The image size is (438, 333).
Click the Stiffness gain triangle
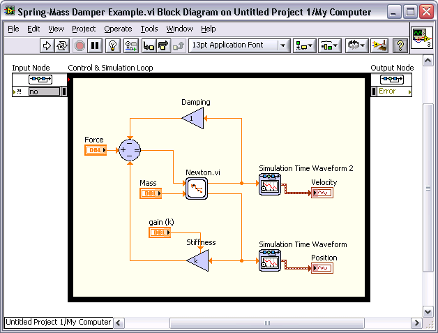197,261
